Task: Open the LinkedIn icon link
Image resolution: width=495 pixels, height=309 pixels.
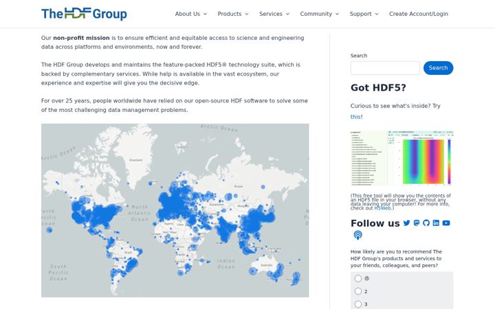Action: (x=436, y=223)
